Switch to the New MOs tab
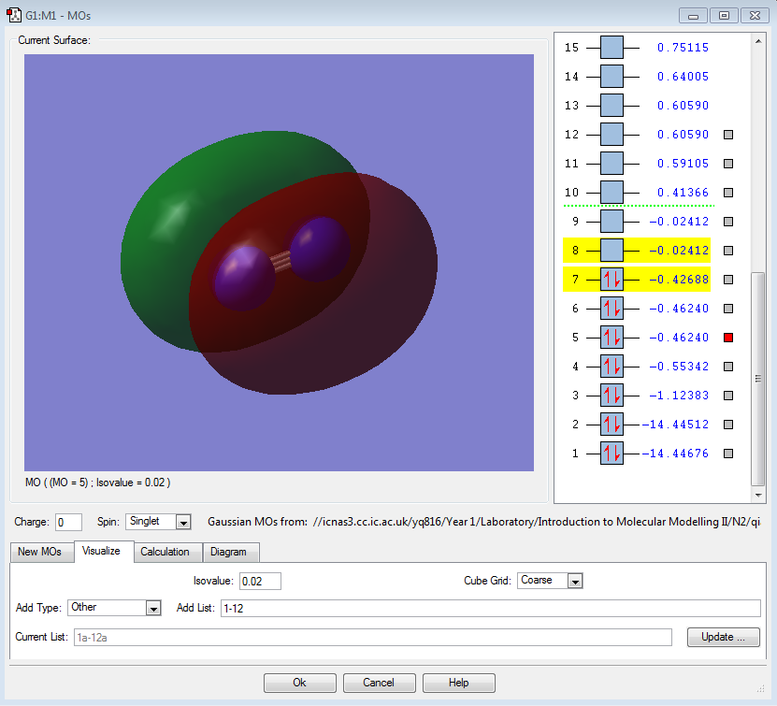The image size is (777, 706). (39, 552)
